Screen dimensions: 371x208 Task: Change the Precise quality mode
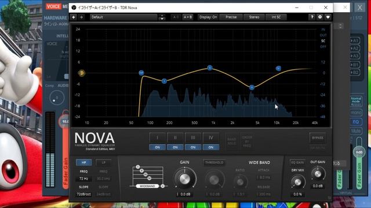[231, 17]
